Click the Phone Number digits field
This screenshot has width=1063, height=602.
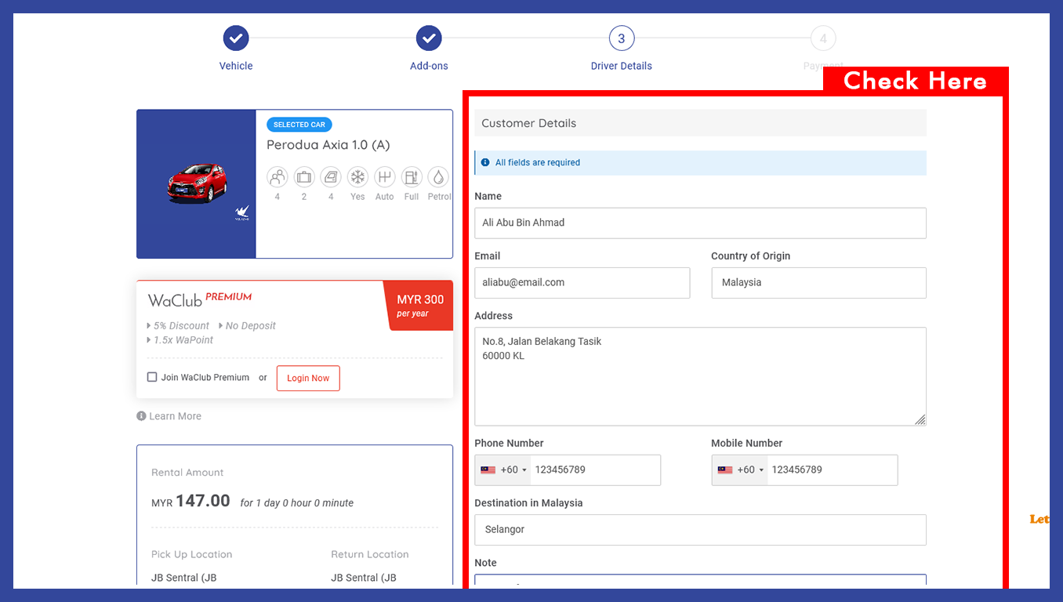click(x=595, y=470)
